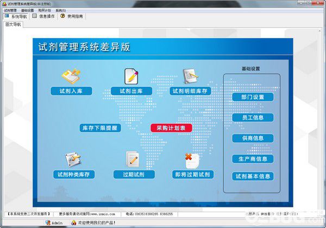
Task: Click the 基础设置 panel heading
Action: point(250,69)
